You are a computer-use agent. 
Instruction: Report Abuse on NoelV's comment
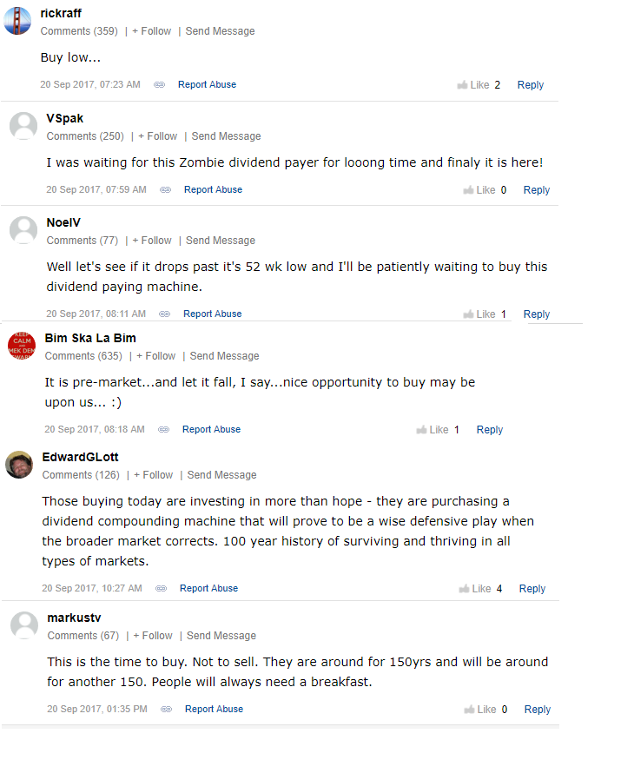[x=212, y=314]
